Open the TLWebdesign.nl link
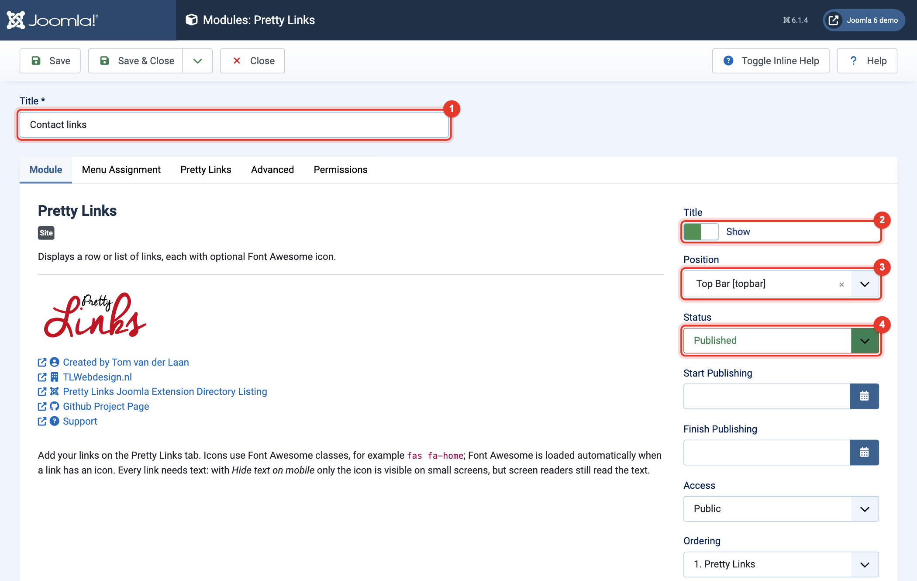 tap(97, 377)
